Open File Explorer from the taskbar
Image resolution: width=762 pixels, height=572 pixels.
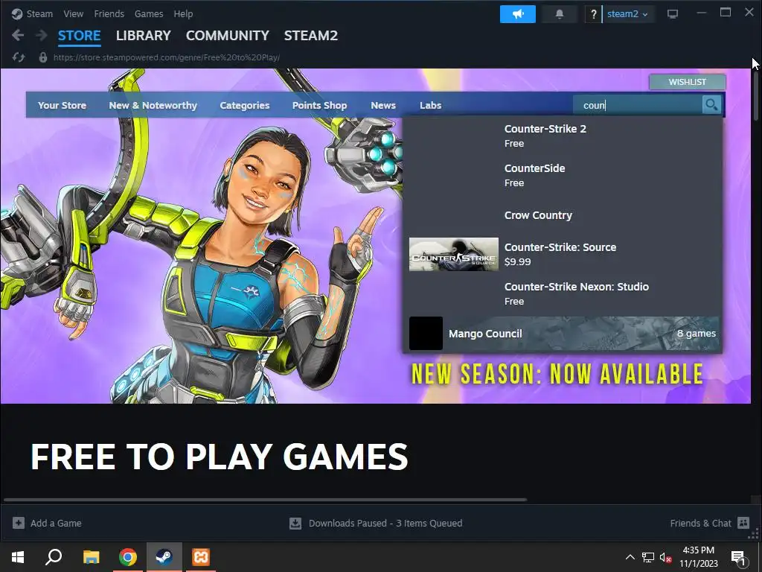tap(91, 557)
